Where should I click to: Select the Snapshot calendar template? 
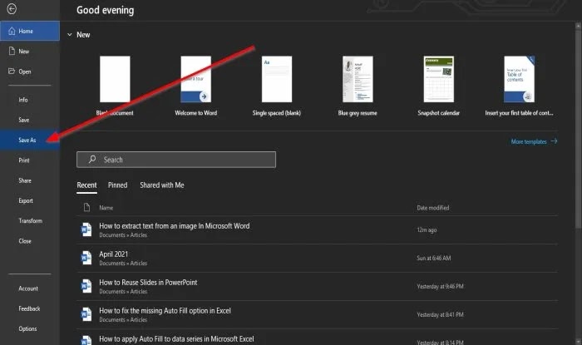click(438, 79)
